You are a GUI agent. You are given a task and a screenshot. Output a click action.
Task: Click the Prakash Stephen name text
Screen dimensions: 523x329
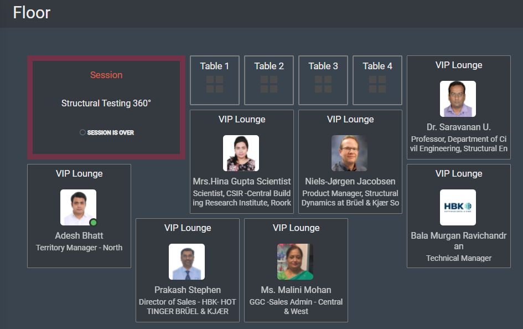coord(188,290)
